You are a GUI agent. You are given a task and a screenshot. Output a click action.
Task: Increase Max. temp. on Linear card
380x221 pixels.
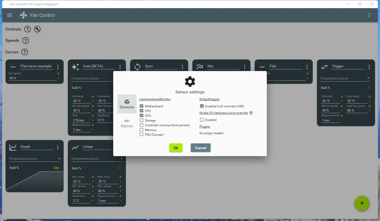[120, 177]
